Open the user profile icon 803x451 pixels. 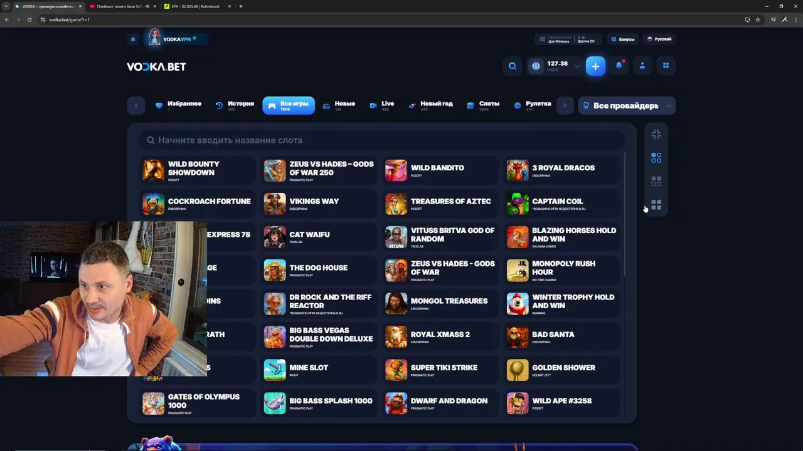(x=642, y=66)
